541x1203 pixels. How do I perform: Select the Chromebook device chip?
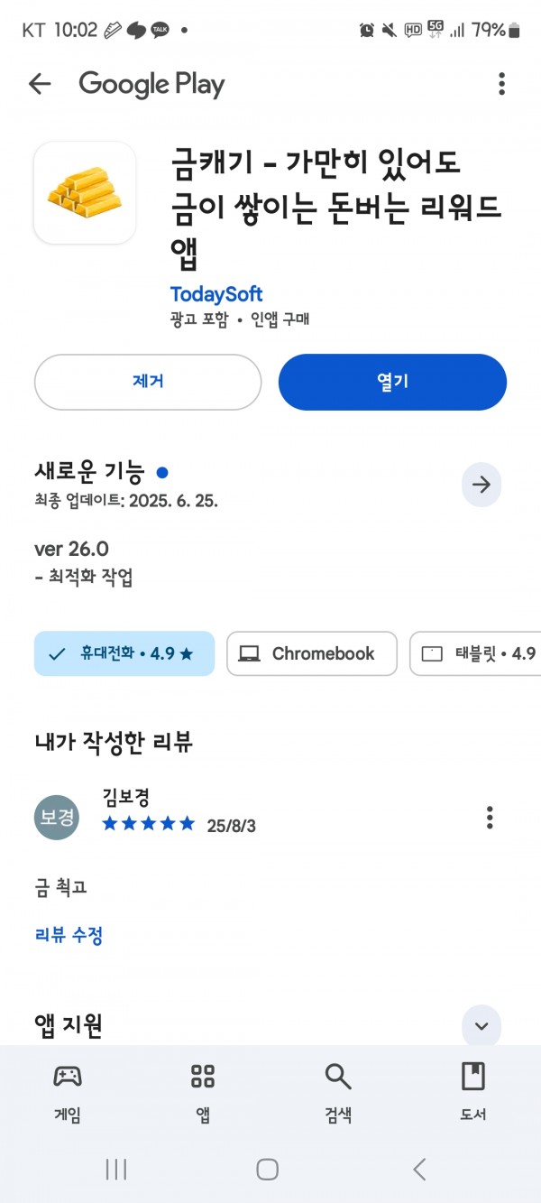point(312,654)
